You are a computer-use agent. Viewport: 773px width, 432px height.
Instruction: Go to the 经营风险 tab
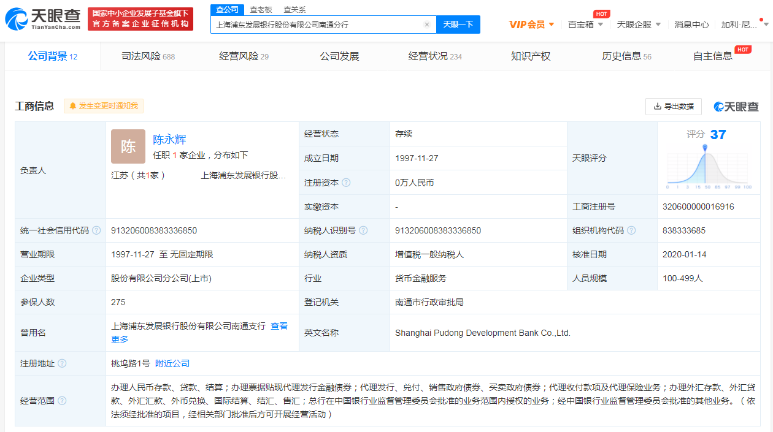(x=244, y=56)
